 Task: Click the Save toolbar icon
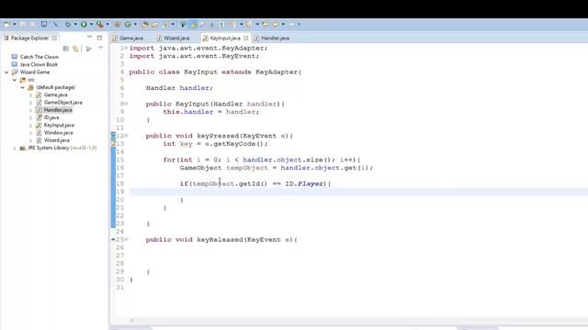(22, 25)
